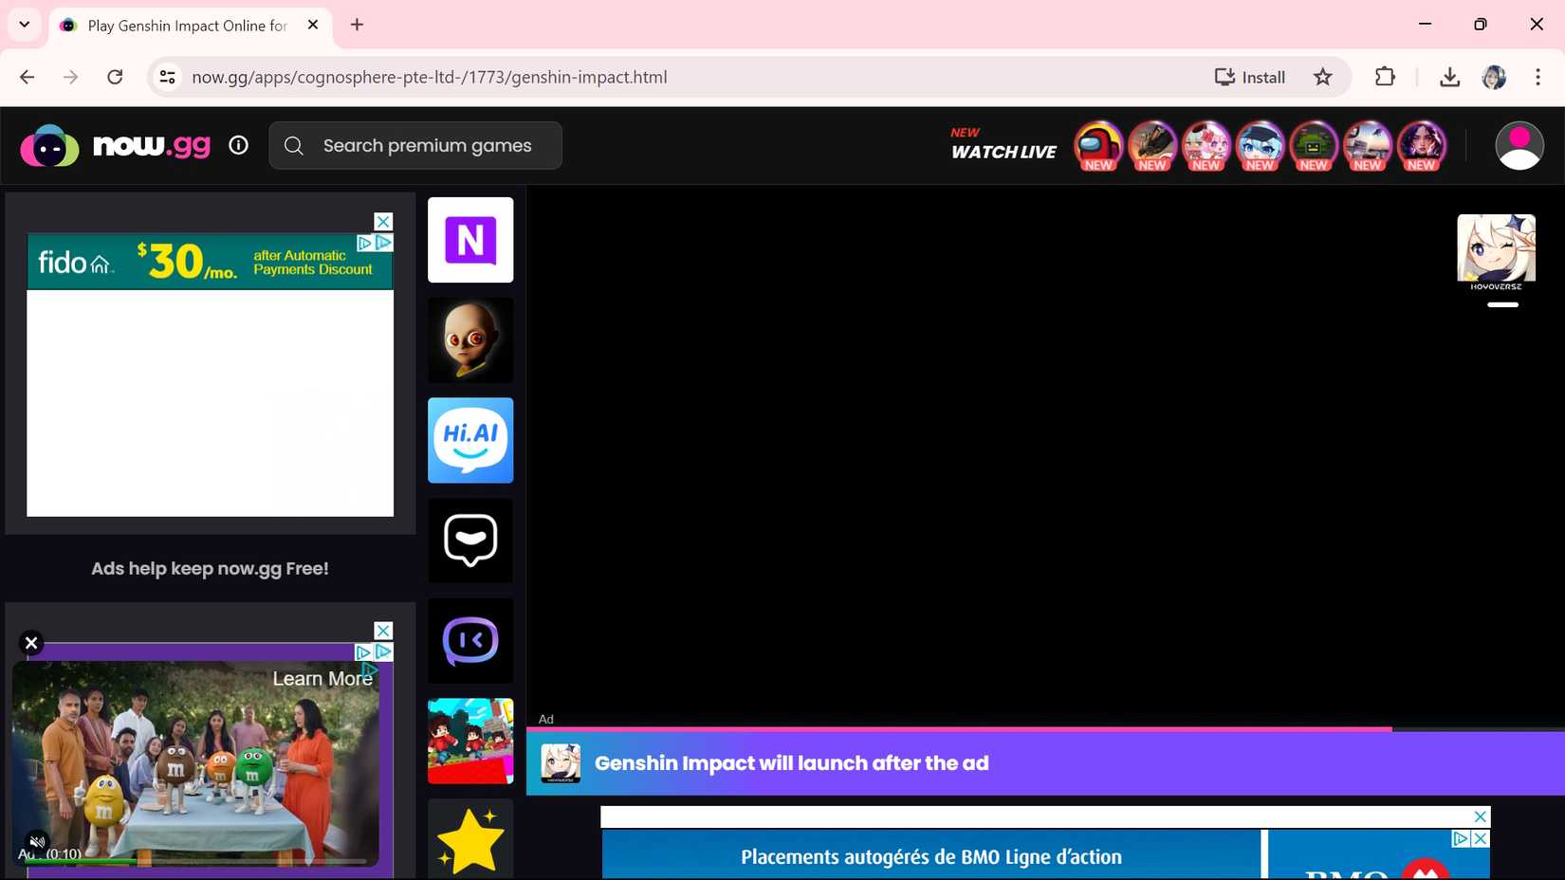1565x880 pixels.
Task: Open a new browser tab
Action: tap(357, 25)
